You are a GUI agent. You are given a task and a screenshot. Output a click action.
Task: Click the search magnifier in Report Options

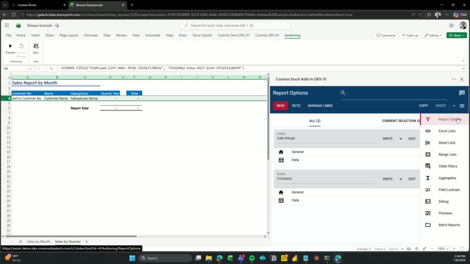pos(343,93)
